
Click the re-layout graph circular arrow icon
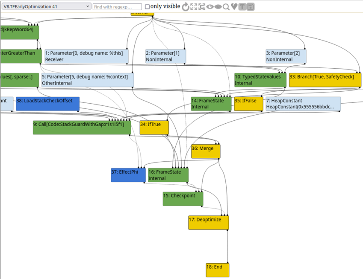click(186, 7)
